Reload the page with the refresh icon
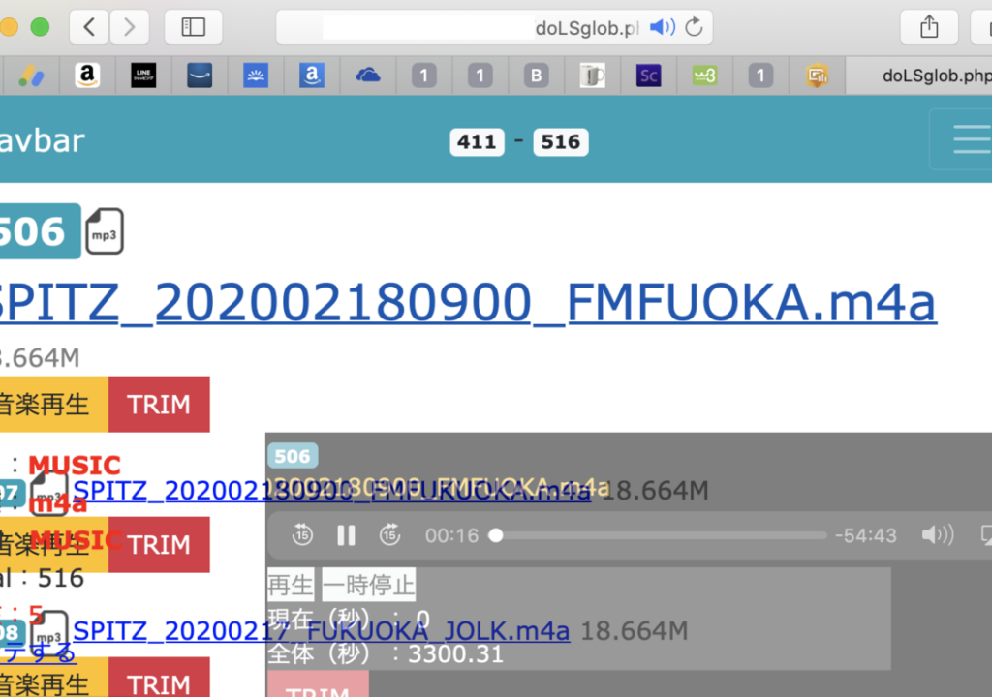The width and height of the screenshot is (992, 697). coord(694,27)
